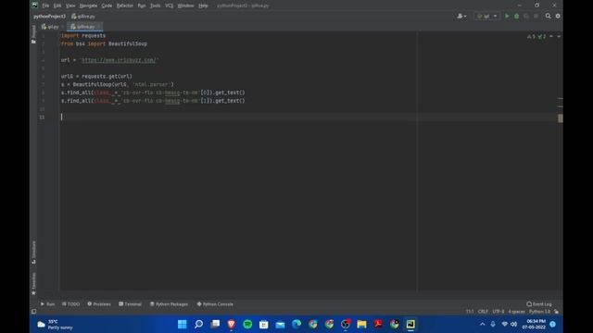Open Task View in taskbar
The image size is (593, 333).
click(215, 325)
